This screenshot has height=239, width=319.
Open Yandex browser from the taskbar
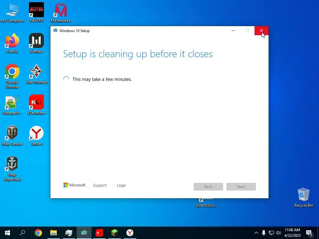(130, 233)
